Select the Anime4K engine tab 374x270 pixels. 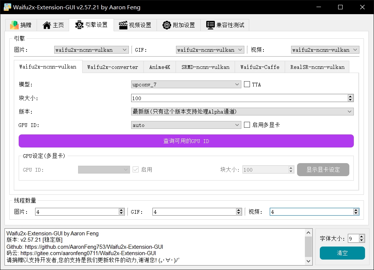(160, 67)
